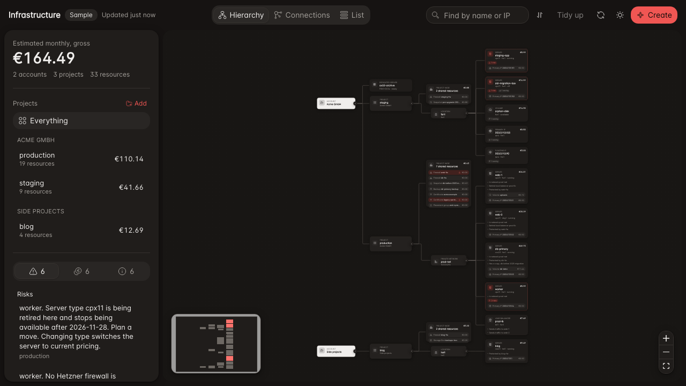Select the Acme GmbH account node
Screen dimensions: 686x386
336,103
